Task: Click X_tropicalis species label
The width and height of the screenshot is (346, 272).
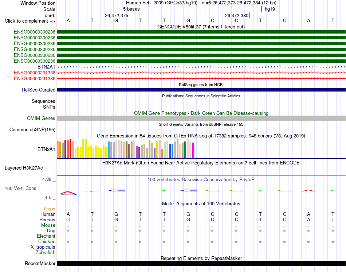Action: (x=43, y=247)
